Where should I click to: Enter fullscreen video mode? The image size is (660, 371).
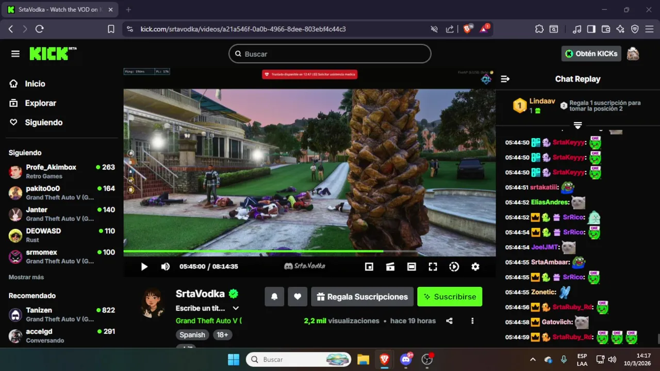pos(433,266)
